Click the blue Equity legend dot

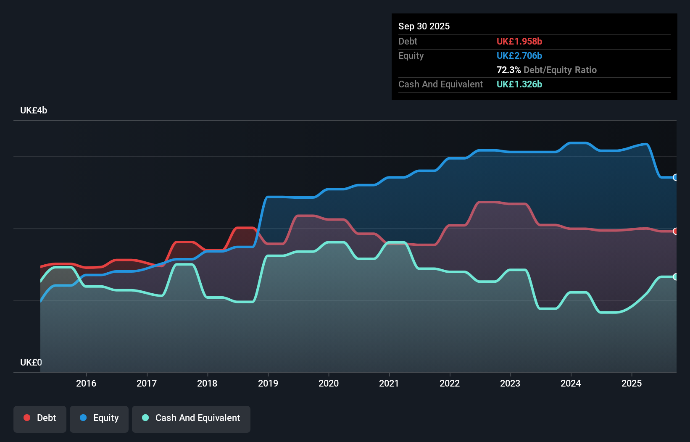pos(83,418)
